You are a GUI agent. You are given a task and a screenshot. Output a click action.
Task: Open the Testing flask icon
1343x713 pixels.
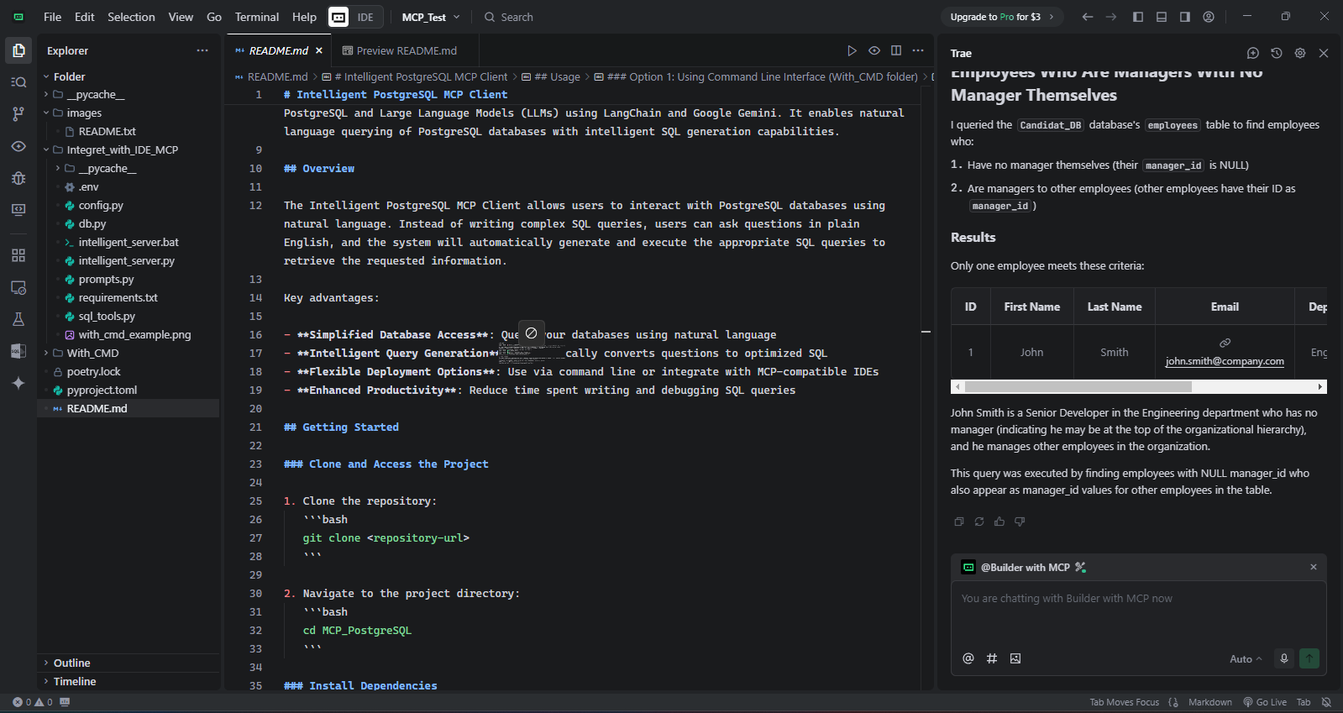18,319
